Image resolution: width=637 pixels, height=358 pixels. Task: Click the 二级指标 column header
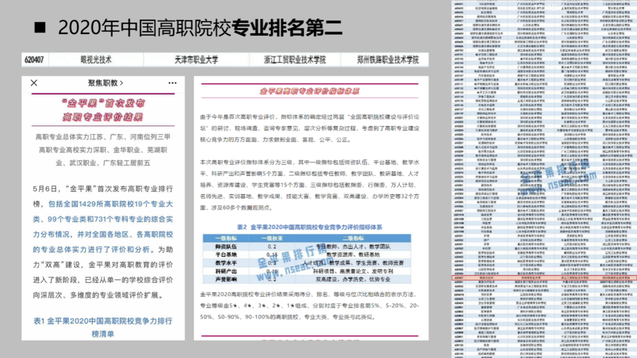(353, 238)
